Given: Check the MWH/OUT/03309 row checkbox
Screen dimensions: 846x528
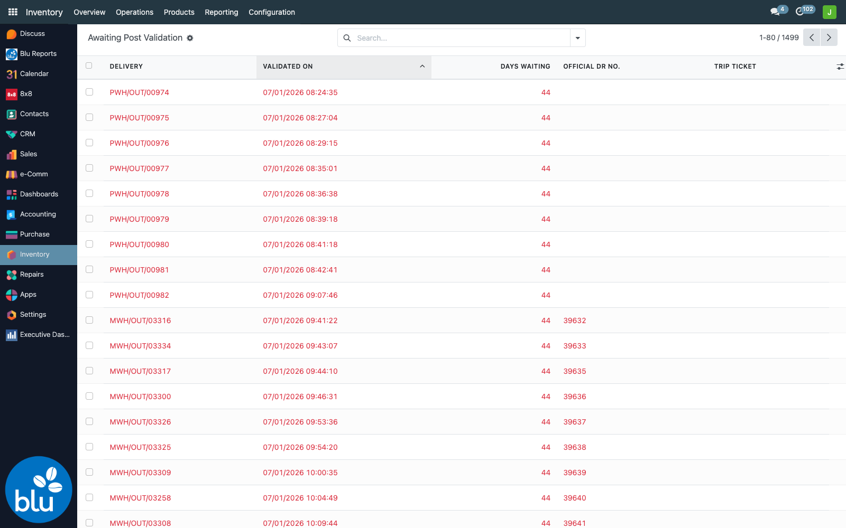Looking at the screenshot, I should tap(89, 472).
